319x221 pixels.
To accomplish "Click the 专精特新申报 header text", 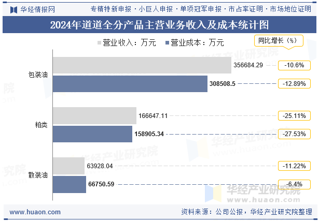I will point(111,9).
